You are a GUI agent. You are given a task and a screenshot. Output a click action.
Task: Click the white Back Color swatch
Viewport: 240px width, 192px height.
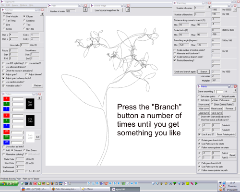(30, 137)
